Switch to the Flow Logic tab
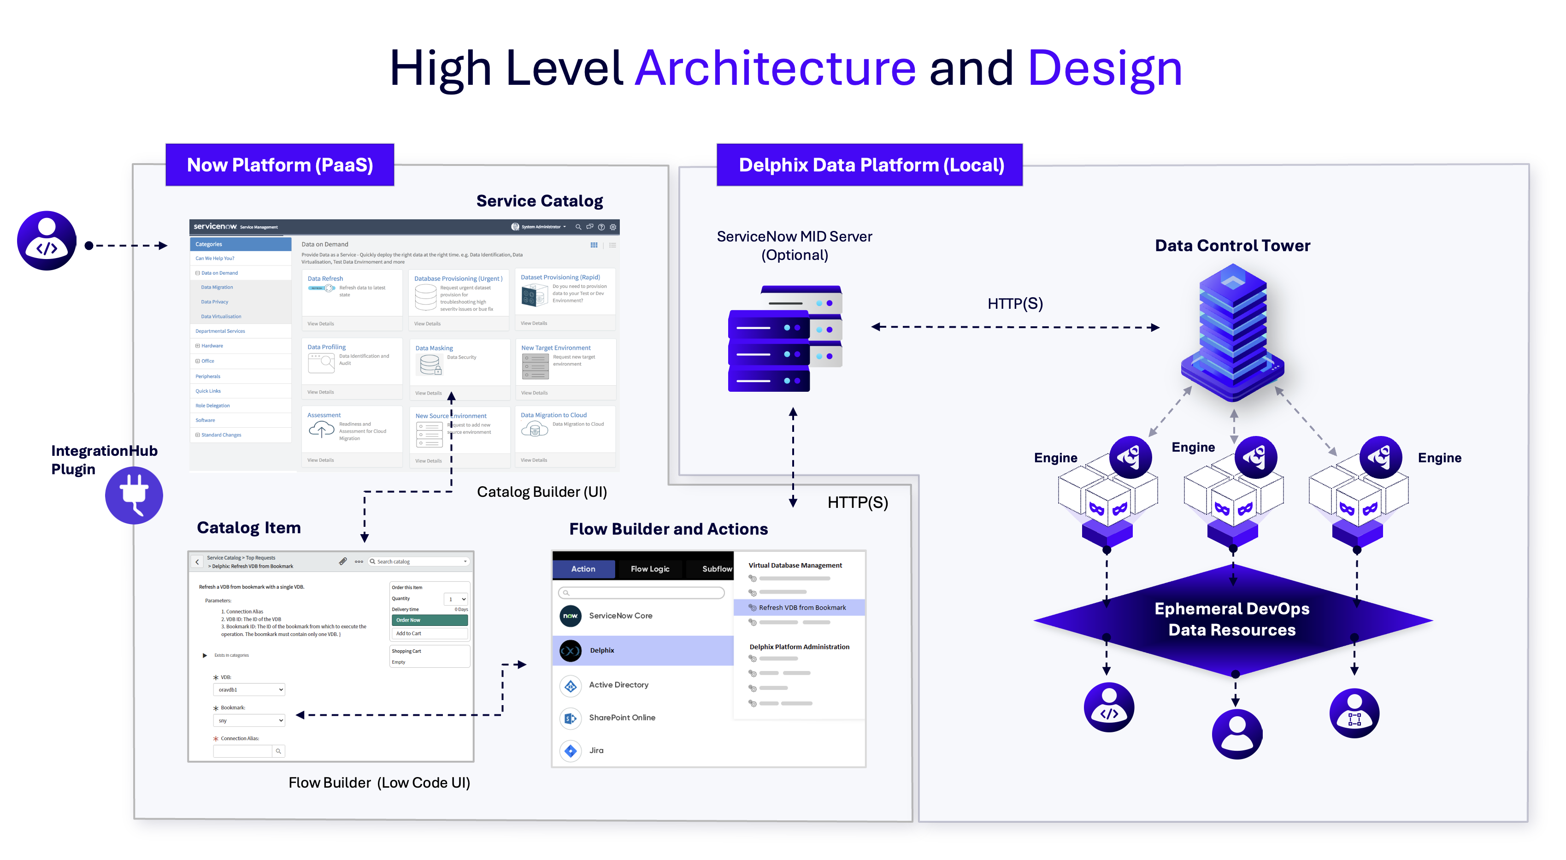Image resolution: width=1566 pixels, height=860 pixels. coord(650,569)
